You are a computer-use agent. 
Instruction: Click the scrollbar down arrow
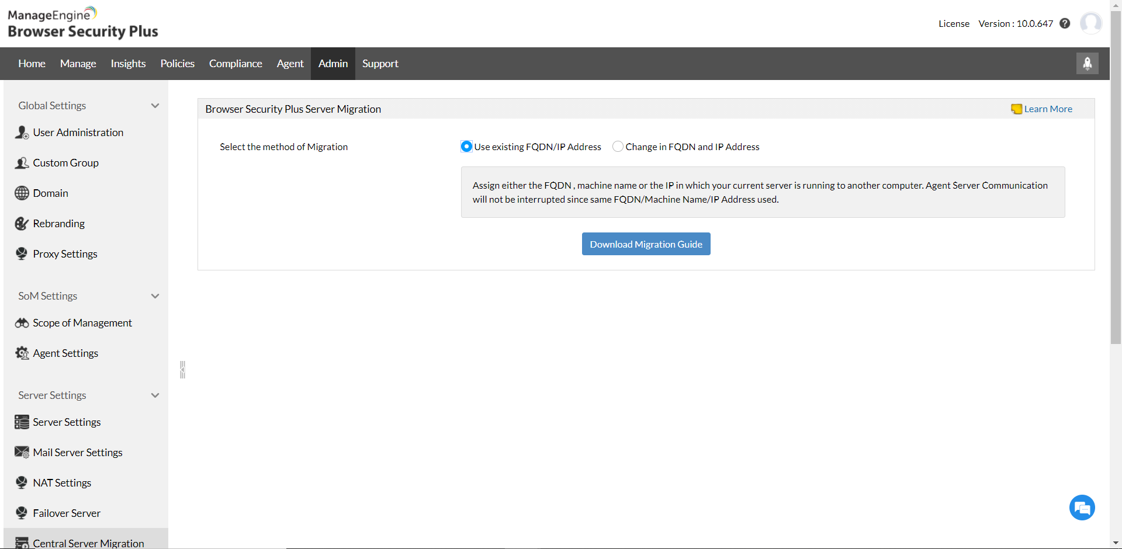click(x=1116, y=543)
